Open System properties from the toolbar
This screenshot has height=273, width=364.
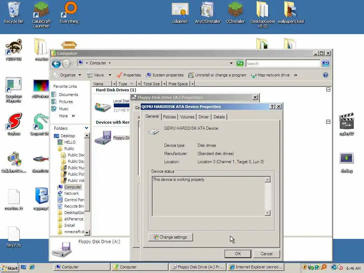coord(165,75)
